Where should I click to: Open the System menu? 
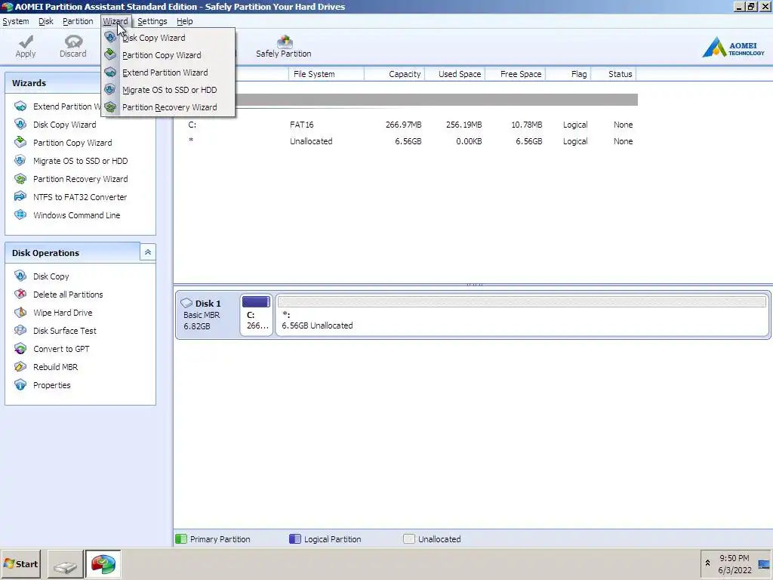pyautogui.click(x=16, y=21)
